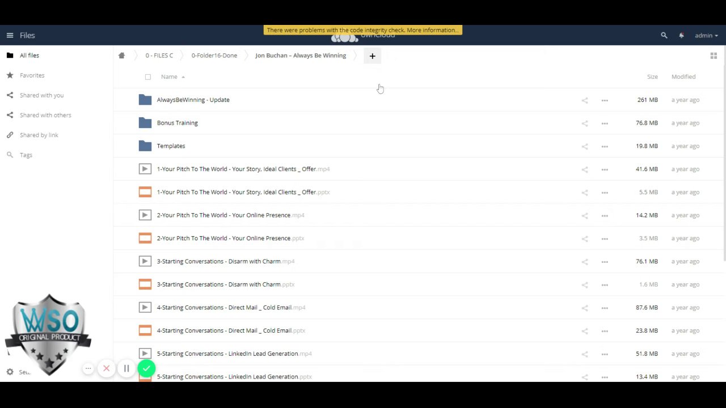Open more actions for Bonus Training
Screen dimensions: 726x408
click(x=605, y=123)
